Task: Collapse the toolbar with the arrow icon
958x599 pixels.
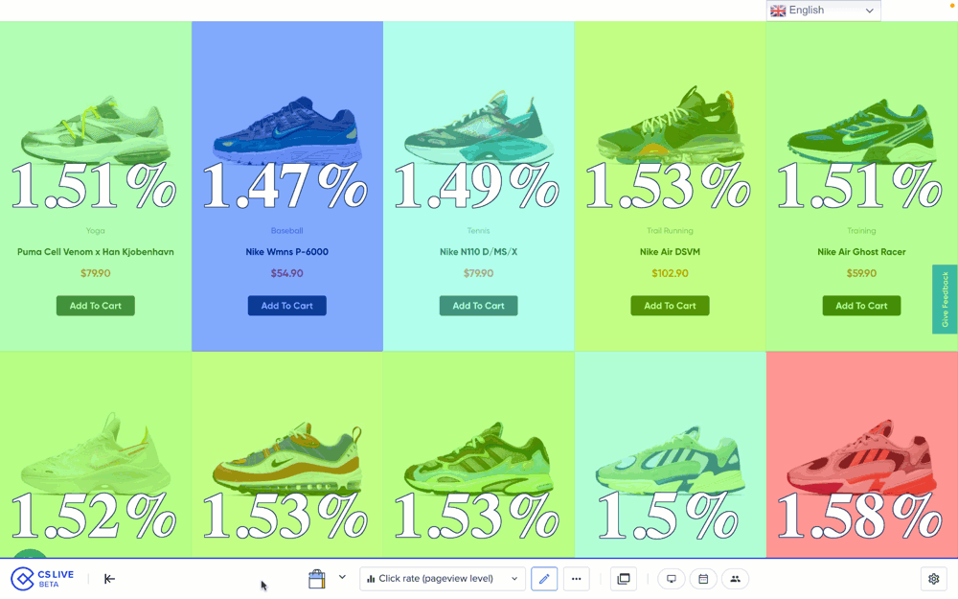Action: coord(109,579)
